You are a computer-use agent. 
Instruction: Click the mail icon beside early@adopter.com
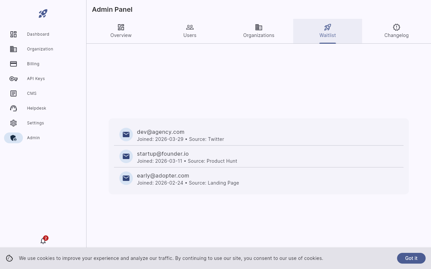(126, 178)
